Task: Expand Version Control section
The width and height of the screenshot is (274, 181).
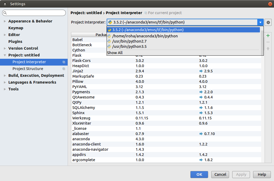Action: 5,48
